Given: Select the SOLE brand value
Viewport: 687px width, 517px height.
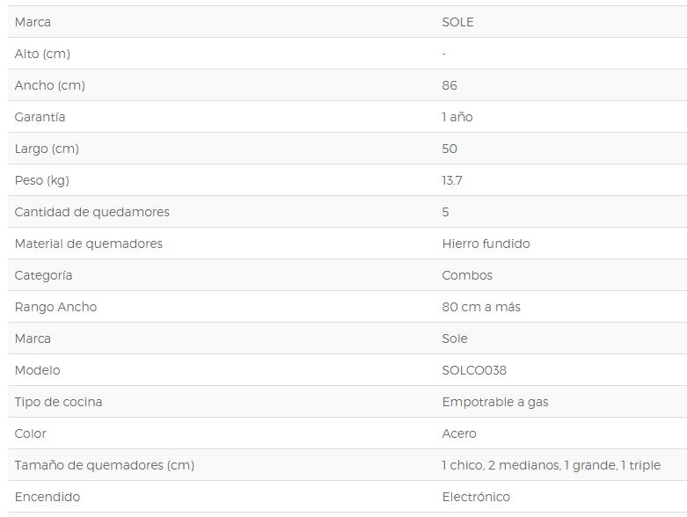Looking at the screenshot, I should coord(457,22).
